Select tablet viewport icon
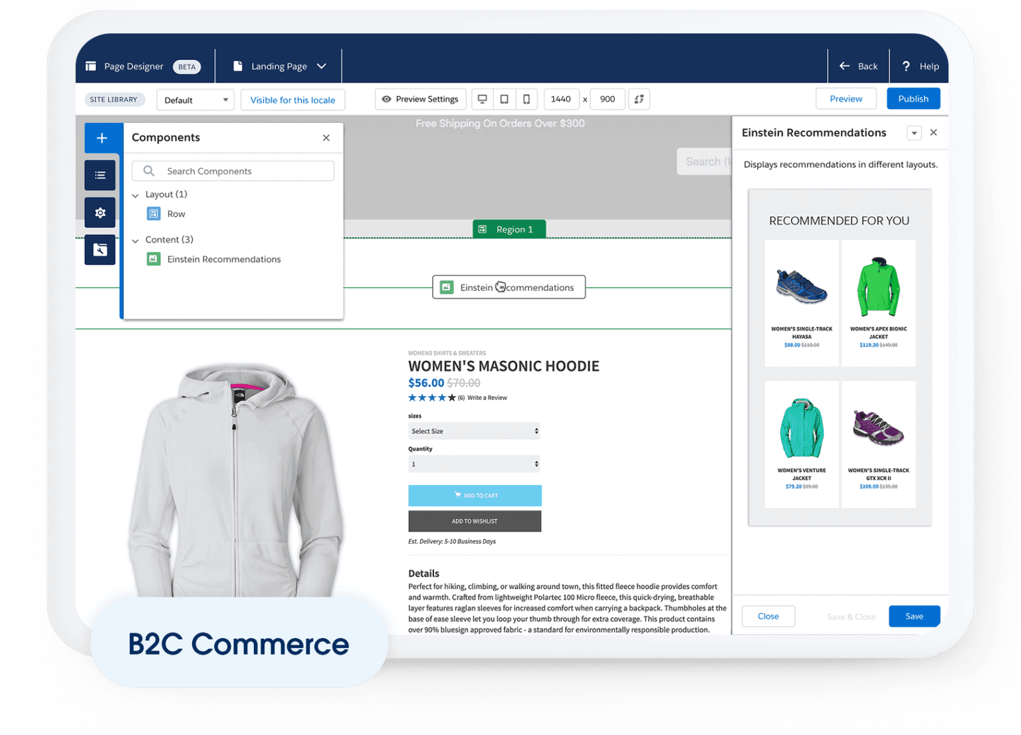This screenshot has width=1021, height=735. tap(505, 99)
